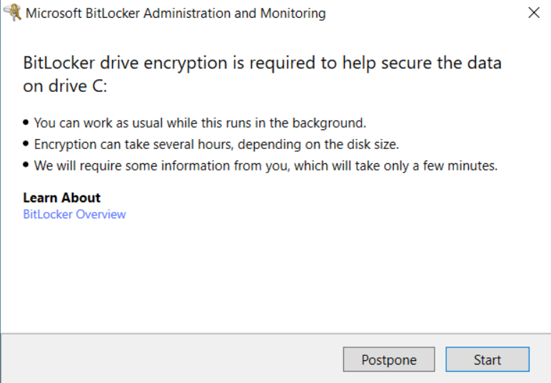The width and height of the screenshot is (551, 383).
Task: Click the horizontal separator line above the buttons
Action: coord(275,334)
